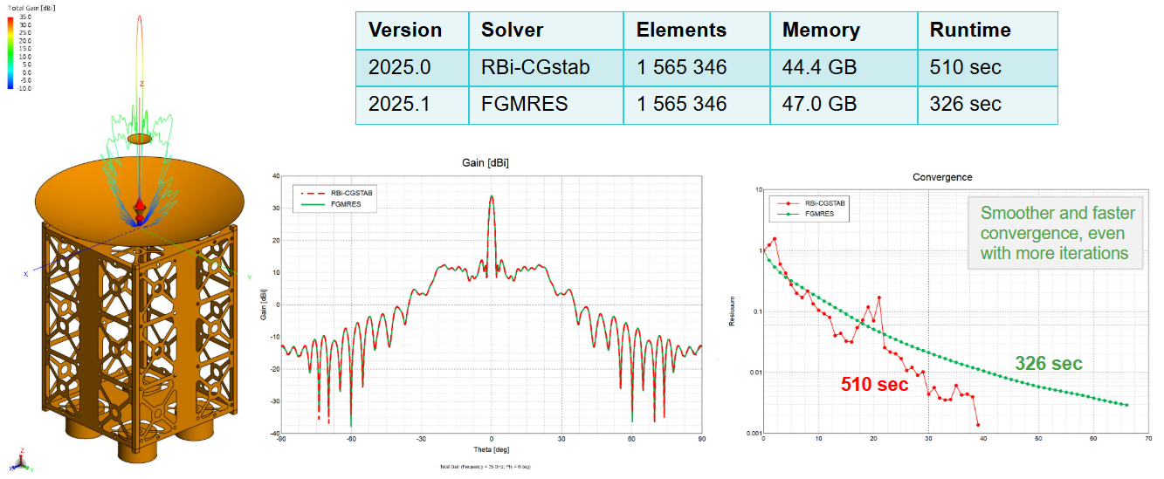
Task: Click the Memory column header
Action: (x=821, y=30)
